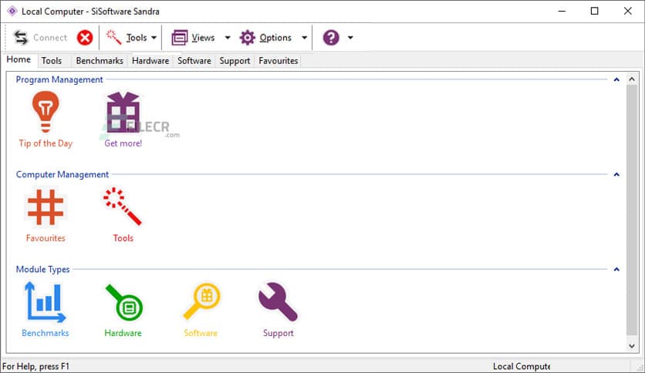Click the Options gear toolbar icon

tap(247, 38)
